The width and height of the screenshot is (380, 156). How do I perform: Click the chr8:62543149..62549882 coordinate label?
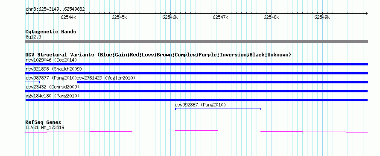point(55,9)
